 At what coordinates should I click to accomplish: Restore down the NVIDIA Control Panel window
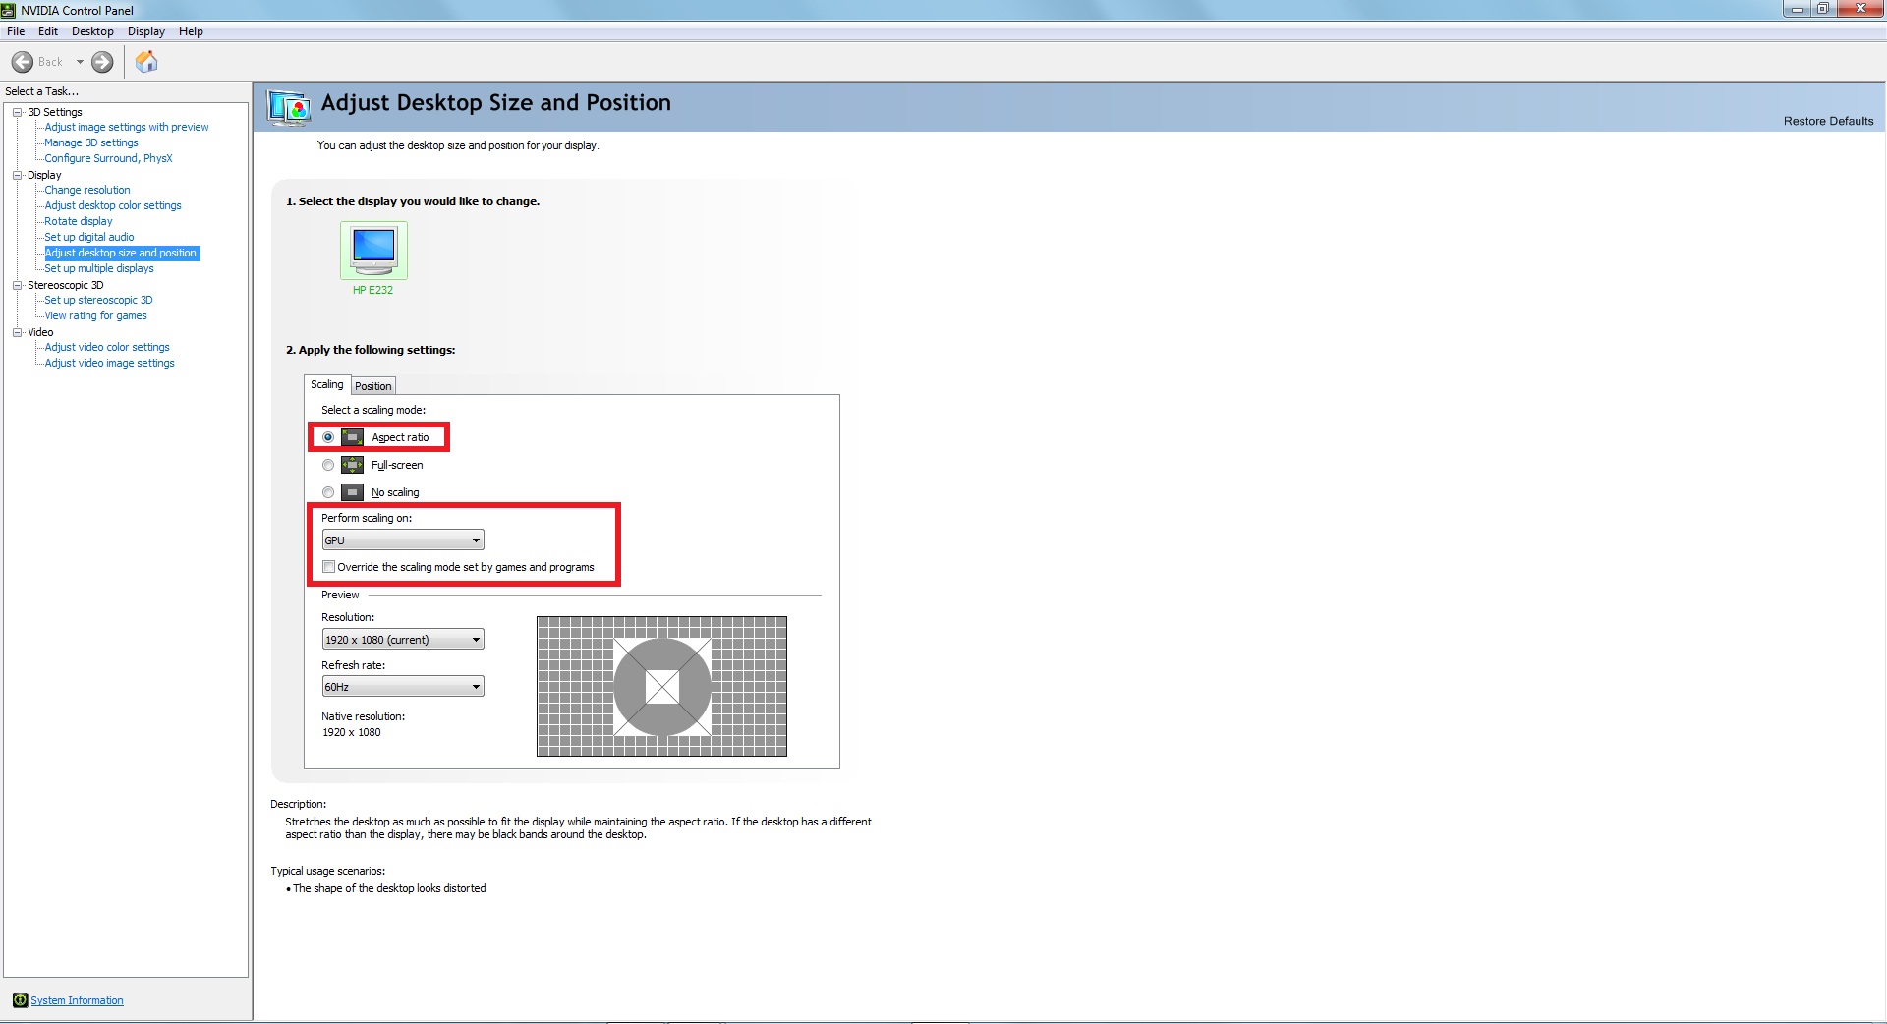pyautogui.click(x=1822, y=9)
